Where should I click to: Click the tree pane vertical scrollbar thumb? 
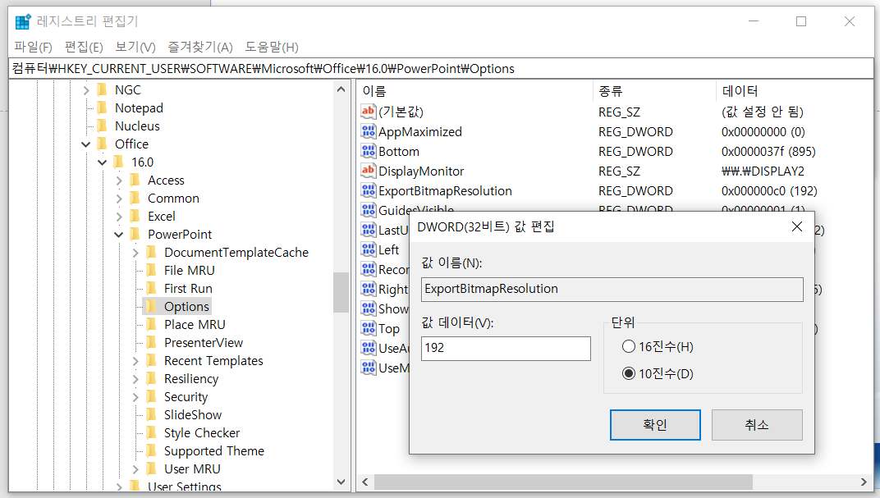[341, 292]
